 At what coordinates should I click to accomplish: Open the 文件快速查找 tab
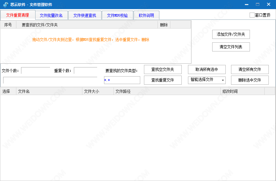(x=85, y=15)
